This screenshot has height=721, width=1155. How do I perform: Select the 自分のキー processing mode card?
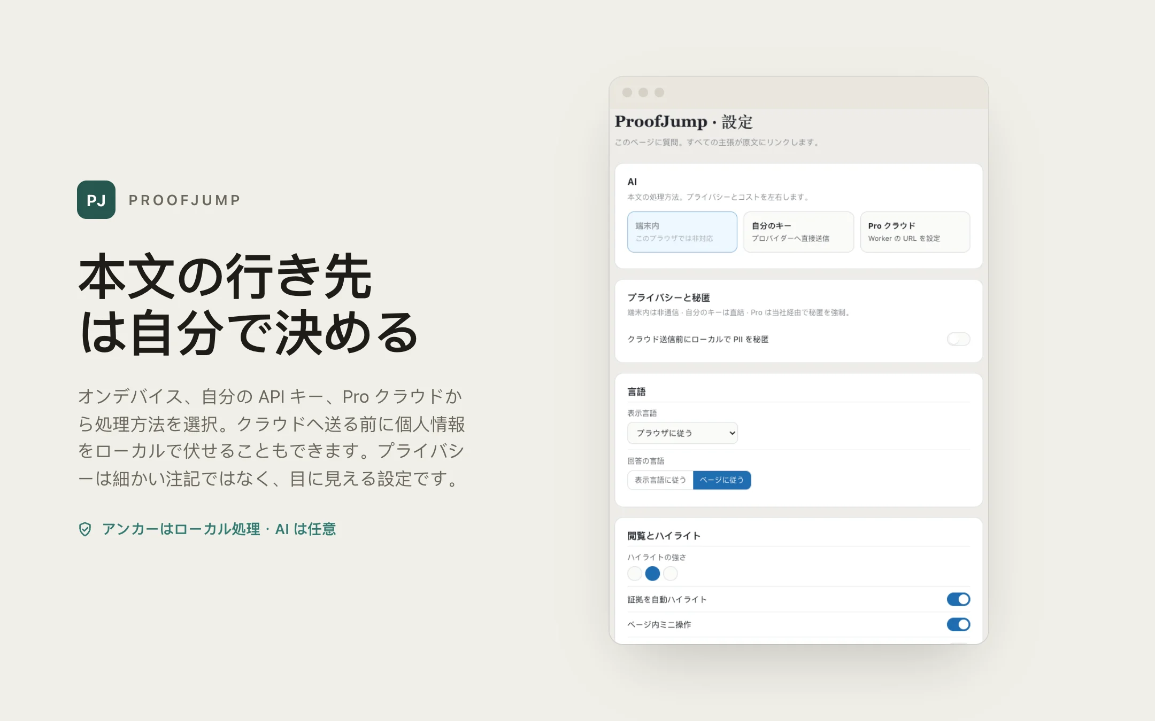point(798,232)
